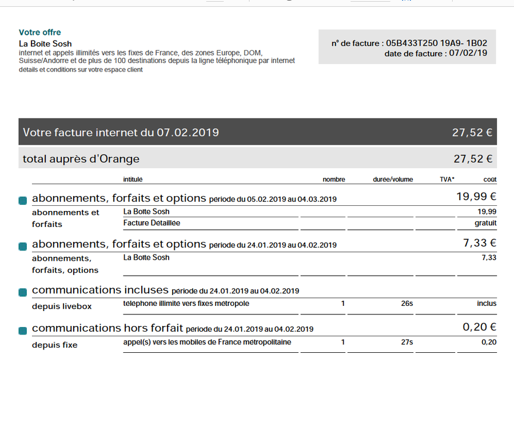The image size is (514, 422).
Task: Click the "depuis livebox" row label
Action: coord(62,306)
